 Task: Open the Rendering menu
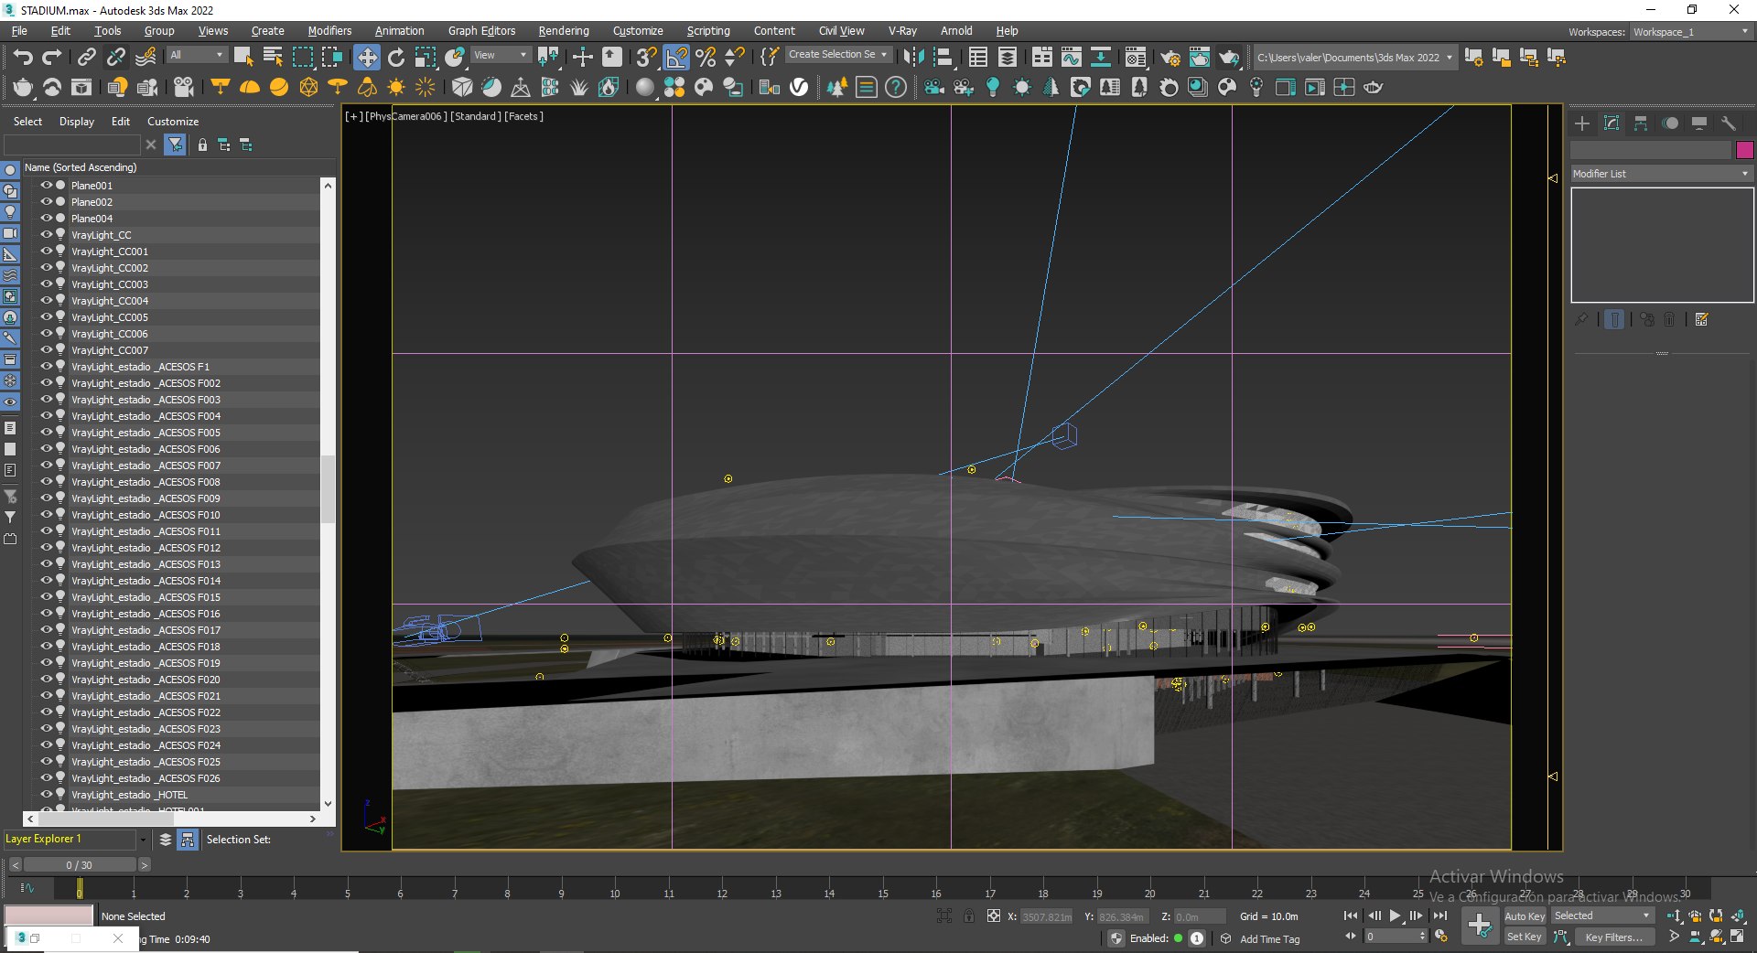pyautogui.click(x=564, y=31)
